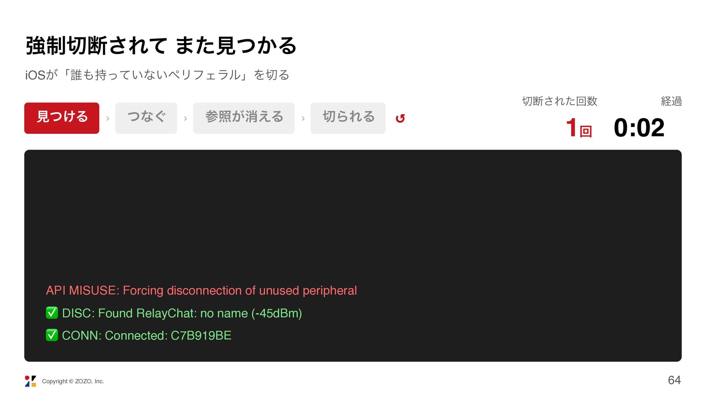Click the elapsed timer 0:02

(639, 128)
